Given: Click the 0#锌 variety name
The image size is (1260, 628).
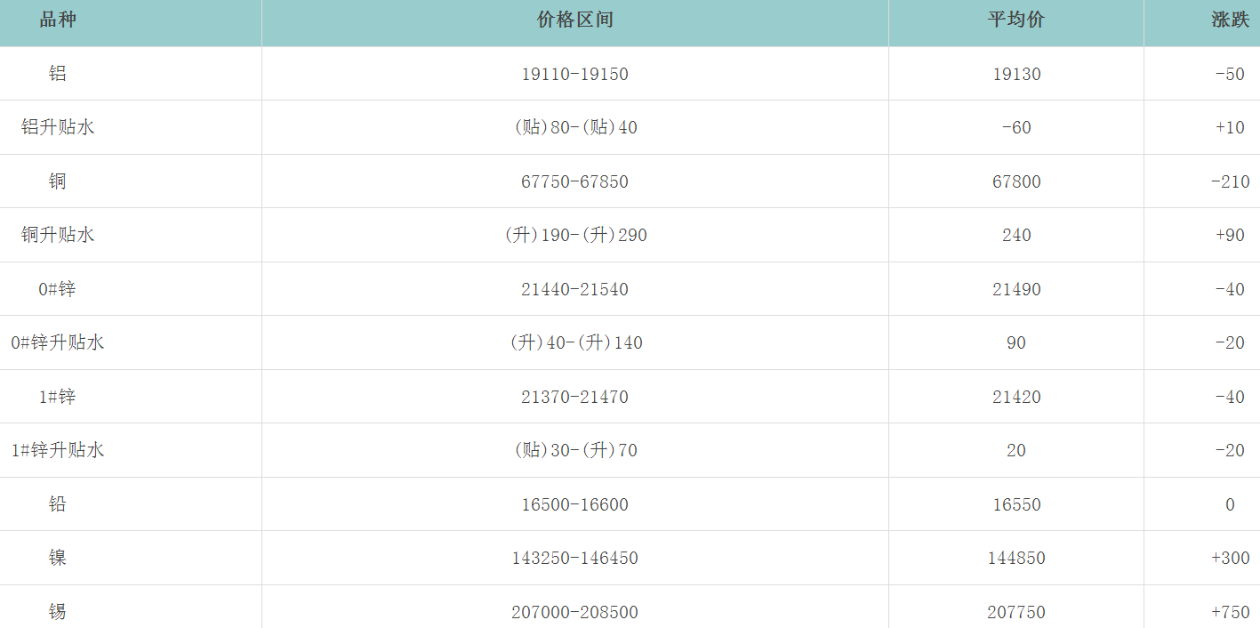Looking at the screenshot, I should (58, 289).
